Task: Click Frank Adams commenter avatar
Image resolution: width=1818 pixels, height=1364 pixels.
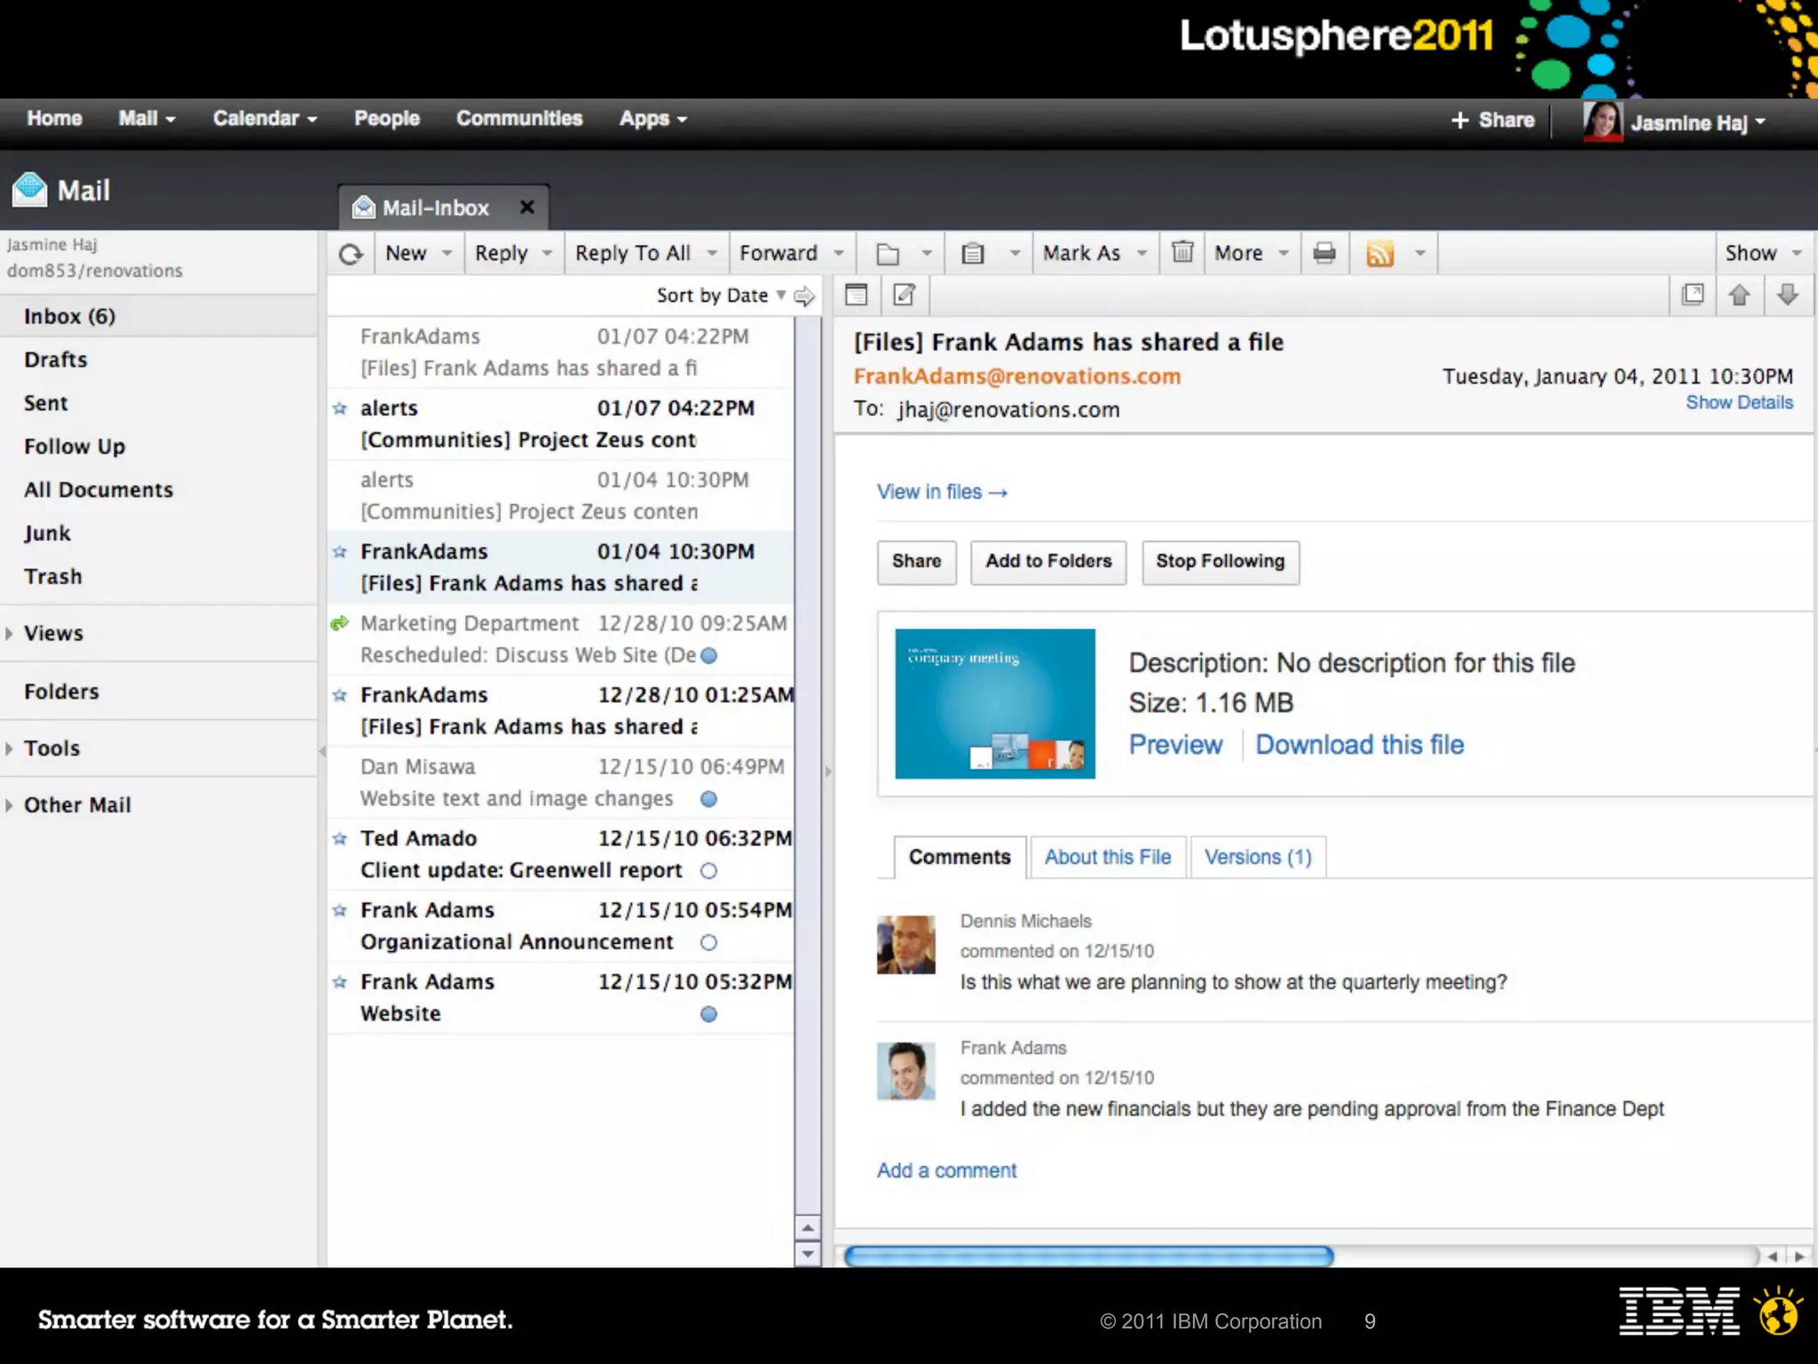Action: pos(905,1071)
